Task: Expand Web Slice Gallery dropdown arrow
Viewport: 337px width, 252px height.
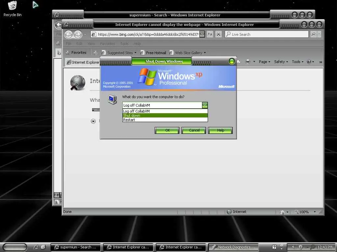Action: coord(205,53)
